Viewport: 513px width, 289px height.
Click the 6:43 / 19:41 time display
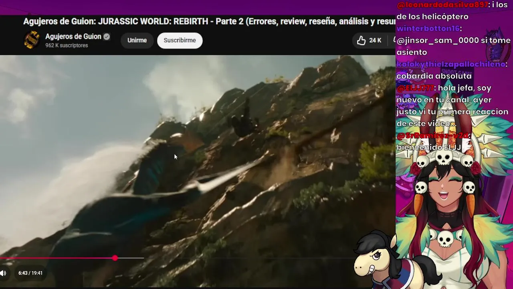pyautogui.click(x=30, y=273)
